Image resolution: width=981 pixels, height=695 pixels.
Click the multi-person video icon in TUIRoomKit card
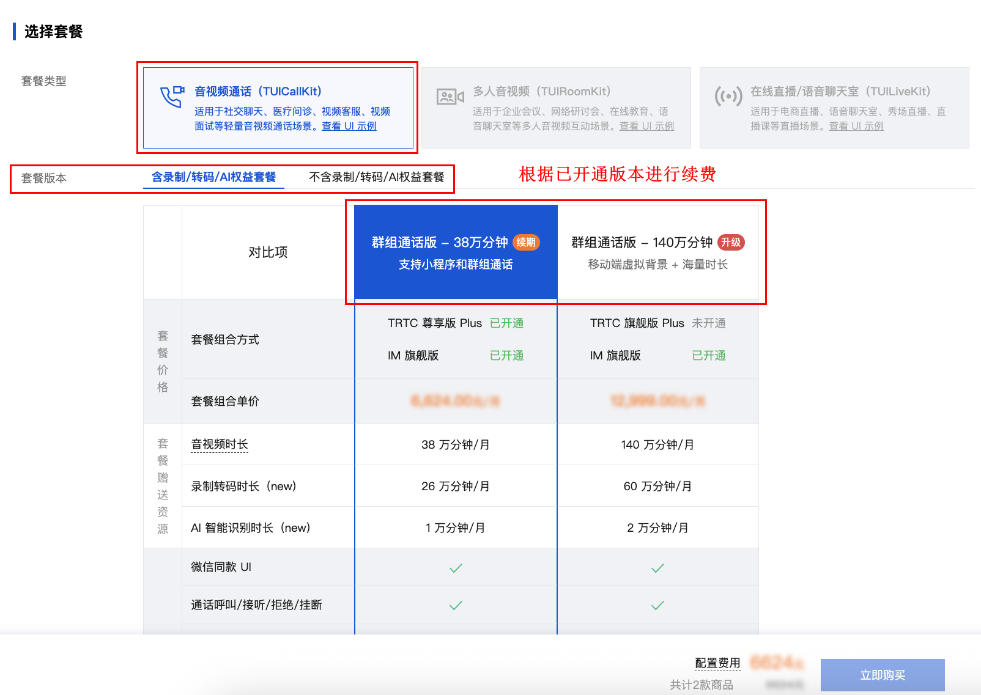[450, 97]
